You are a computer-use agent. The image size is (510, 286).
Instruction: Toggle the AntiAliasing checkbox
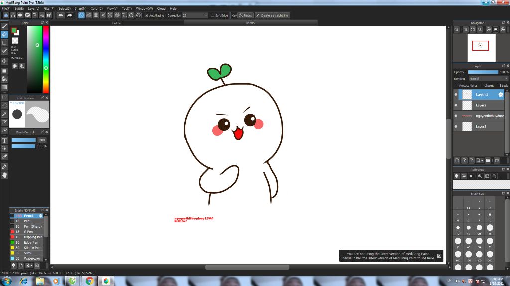(146, 15)
